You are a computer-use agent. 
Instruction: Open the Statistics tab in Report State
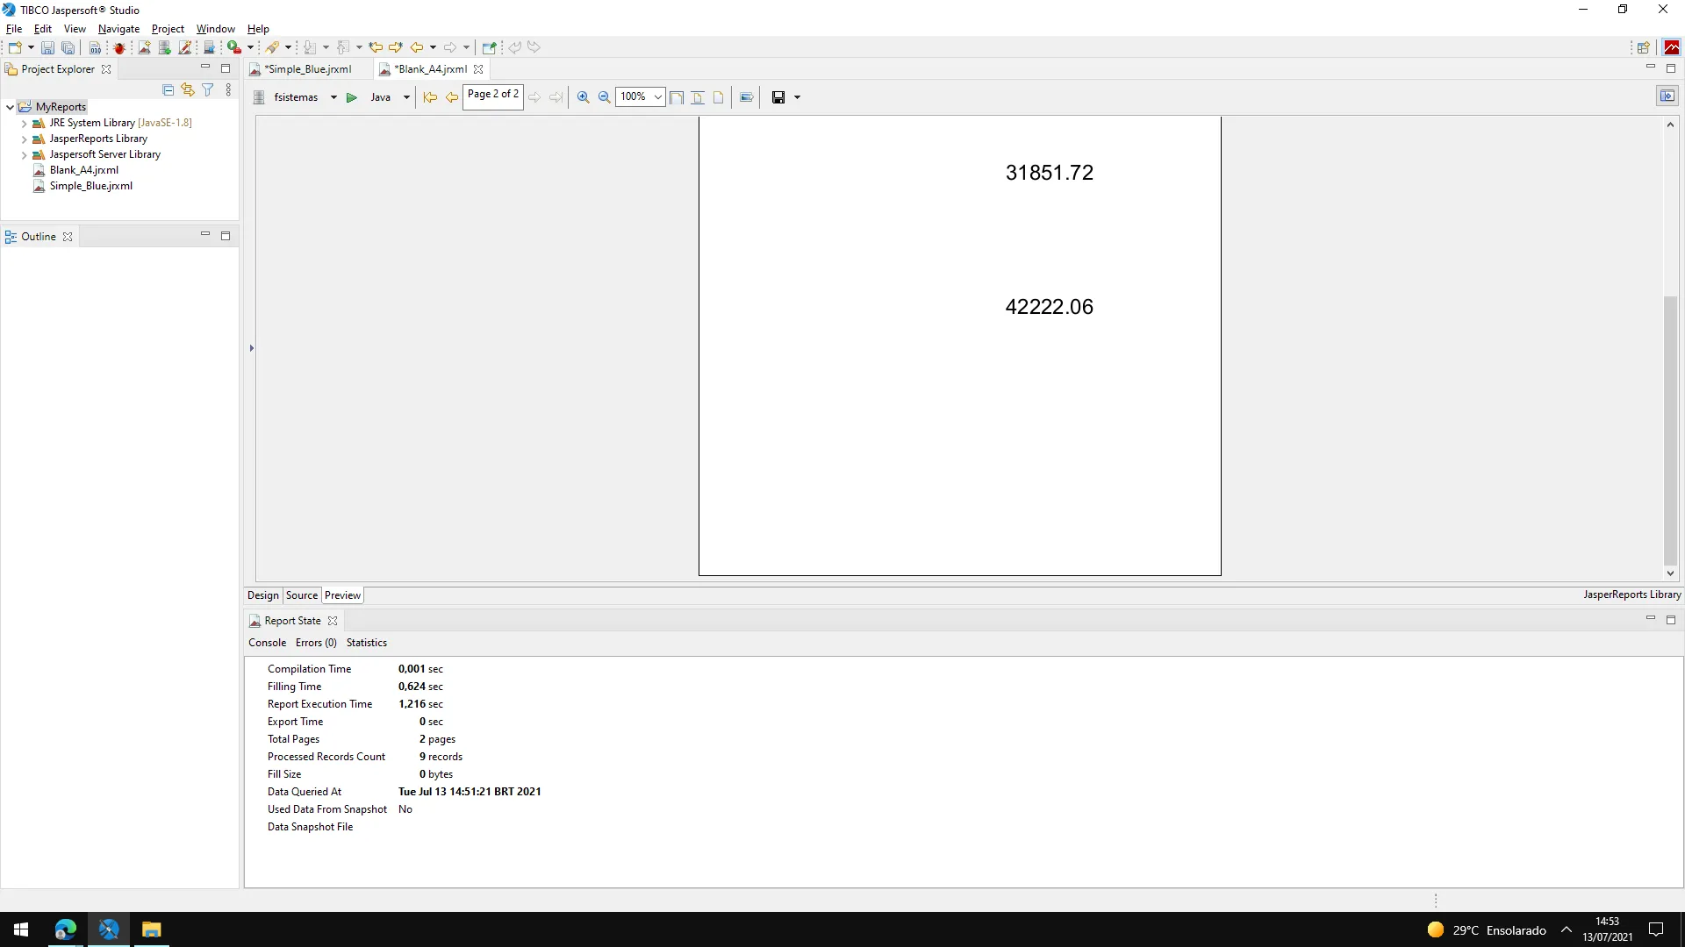366,643
